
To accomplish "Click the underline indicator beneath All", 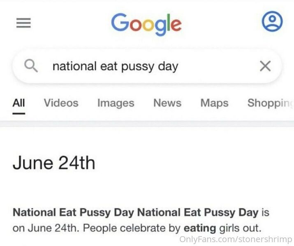I will 19,114.
